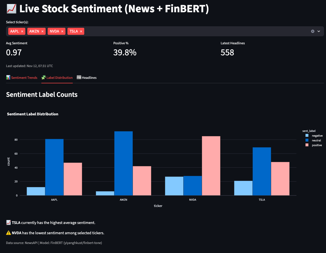The image size is (326, 253).
Task: Click the AMZN neutral bar
Action: pyautogui.click(x=123, y=163)
